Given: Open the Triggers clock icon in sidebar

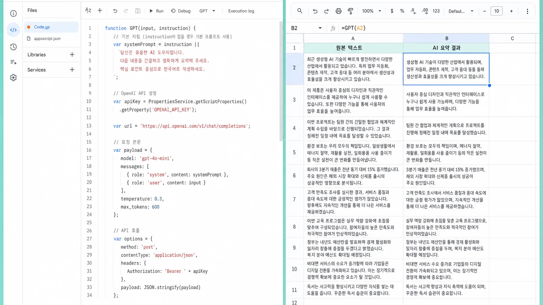Looking at the screenshot, I should [13, 47].
